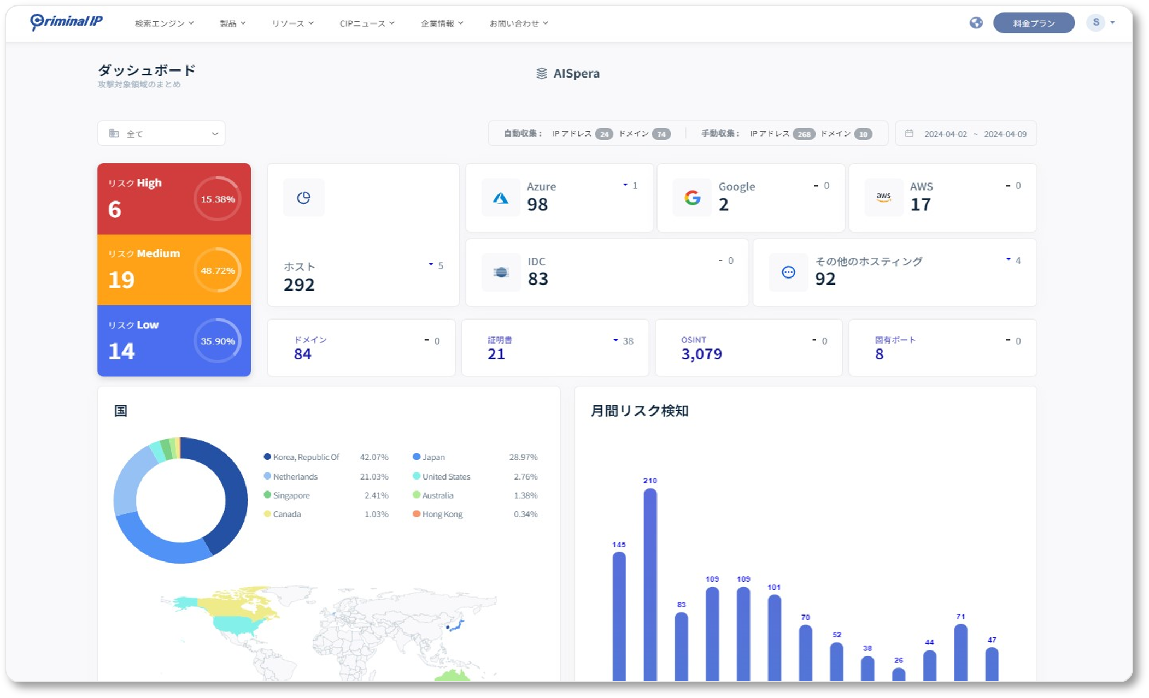This screenshot has height=698, width=1149.
Task: Open the ドメイン 84 card
Action: pyautogui.click(x=361, y=347)
